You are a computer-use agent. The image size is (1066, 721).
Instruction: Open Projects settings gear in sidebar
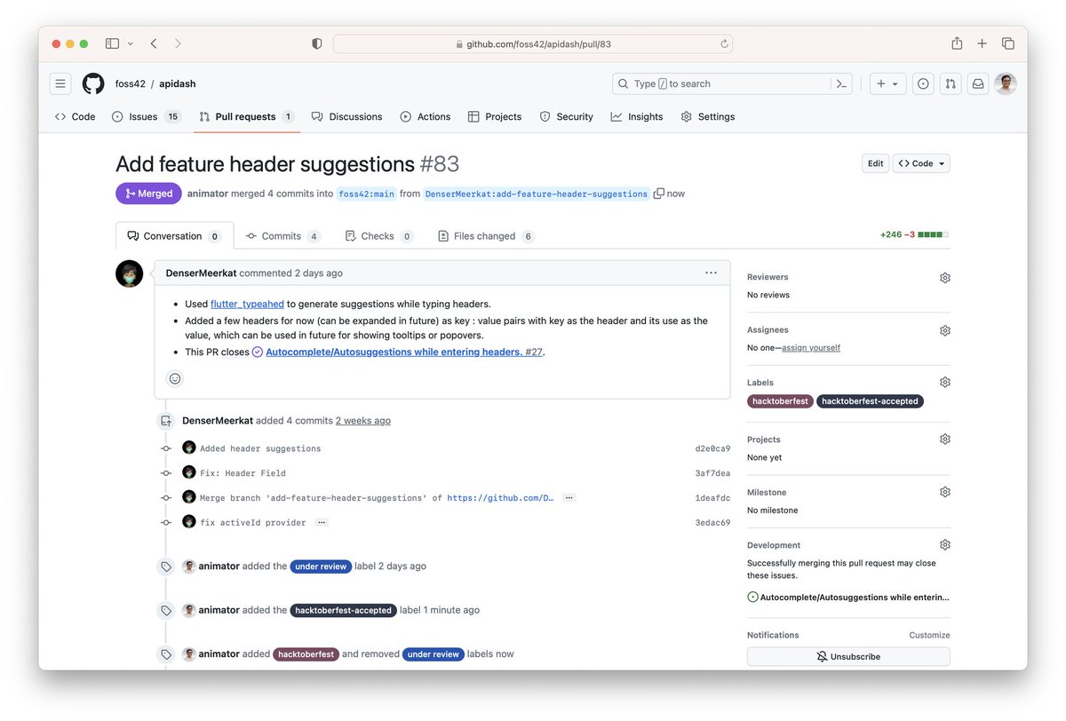tap(944, 440)
